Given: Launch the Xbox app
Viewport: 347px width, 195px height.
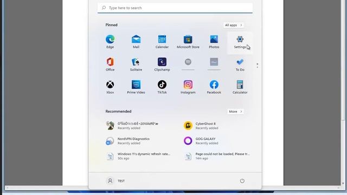Looking at the screenshot, I should click(x=110, y=87).
